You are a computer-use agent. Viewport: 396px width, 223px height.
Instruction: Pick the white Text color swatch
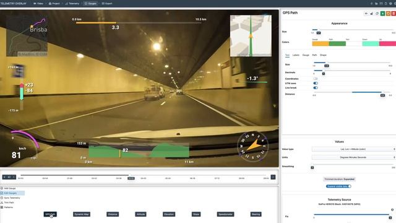(354, 43)
